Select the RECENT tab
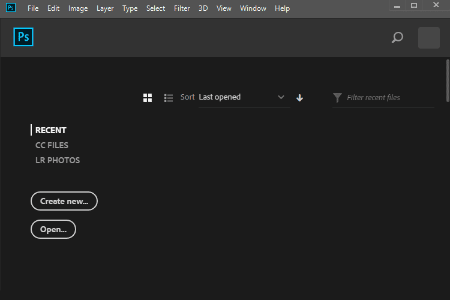 pyautogui.click(x=51, y=130)
